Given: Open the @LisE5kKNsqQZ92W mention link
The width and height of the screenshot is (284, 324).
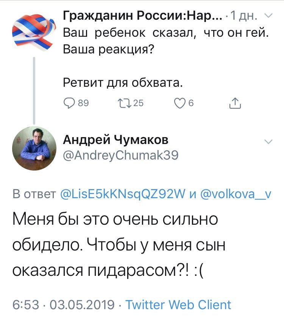Looking at the screenshot, I should pos(122,194).
